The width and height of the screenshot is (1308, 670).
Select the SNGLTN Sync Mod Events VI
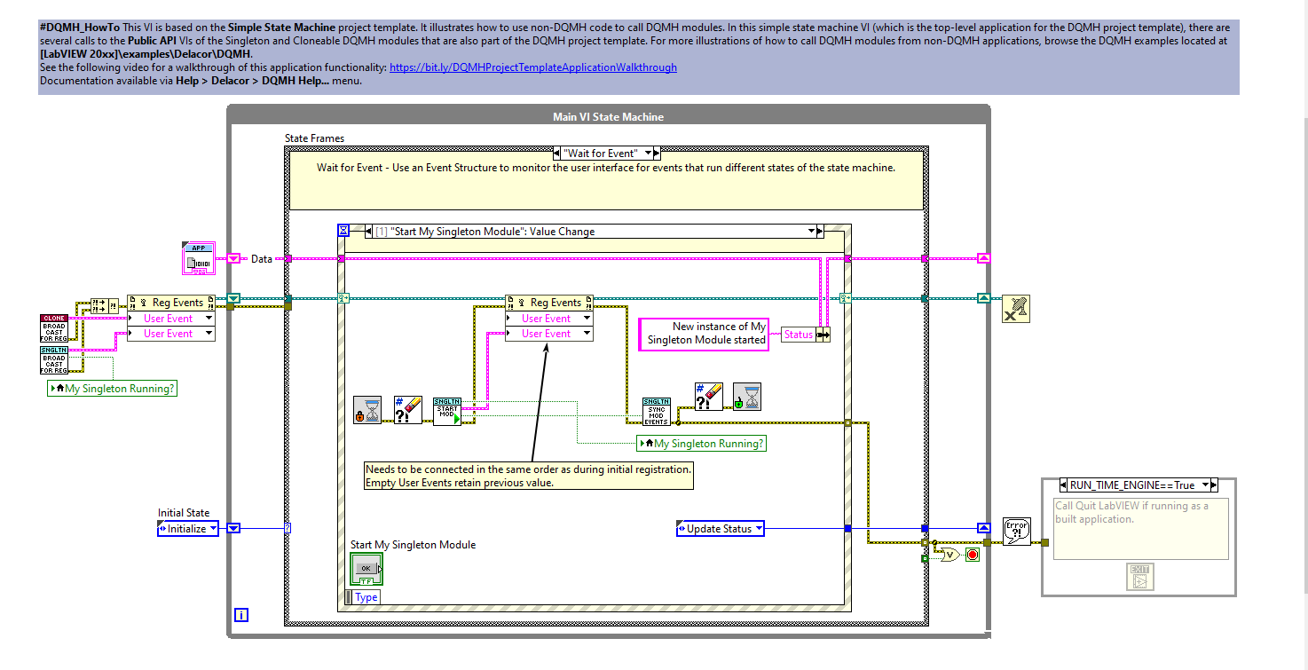coord(657,412)
